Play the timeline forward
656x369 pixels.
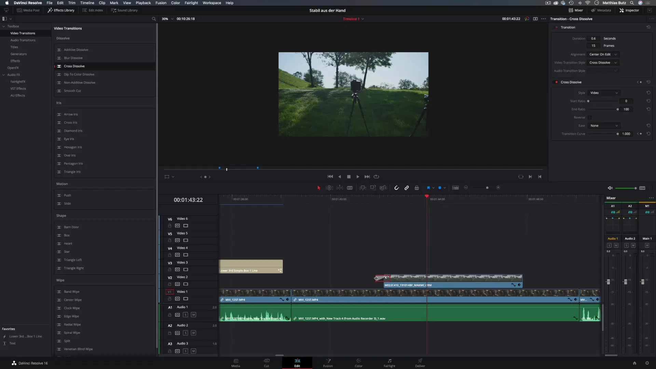[x=358, y=177]
